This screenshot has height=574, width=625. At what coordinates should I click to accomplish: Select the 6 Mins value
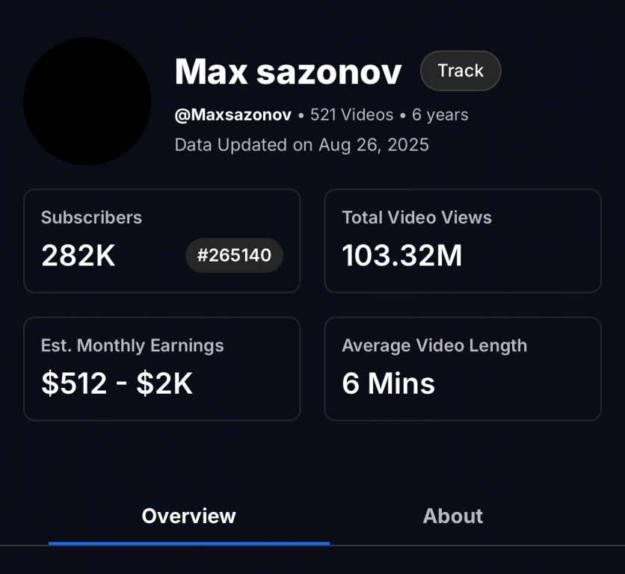[x=388, y=383]
